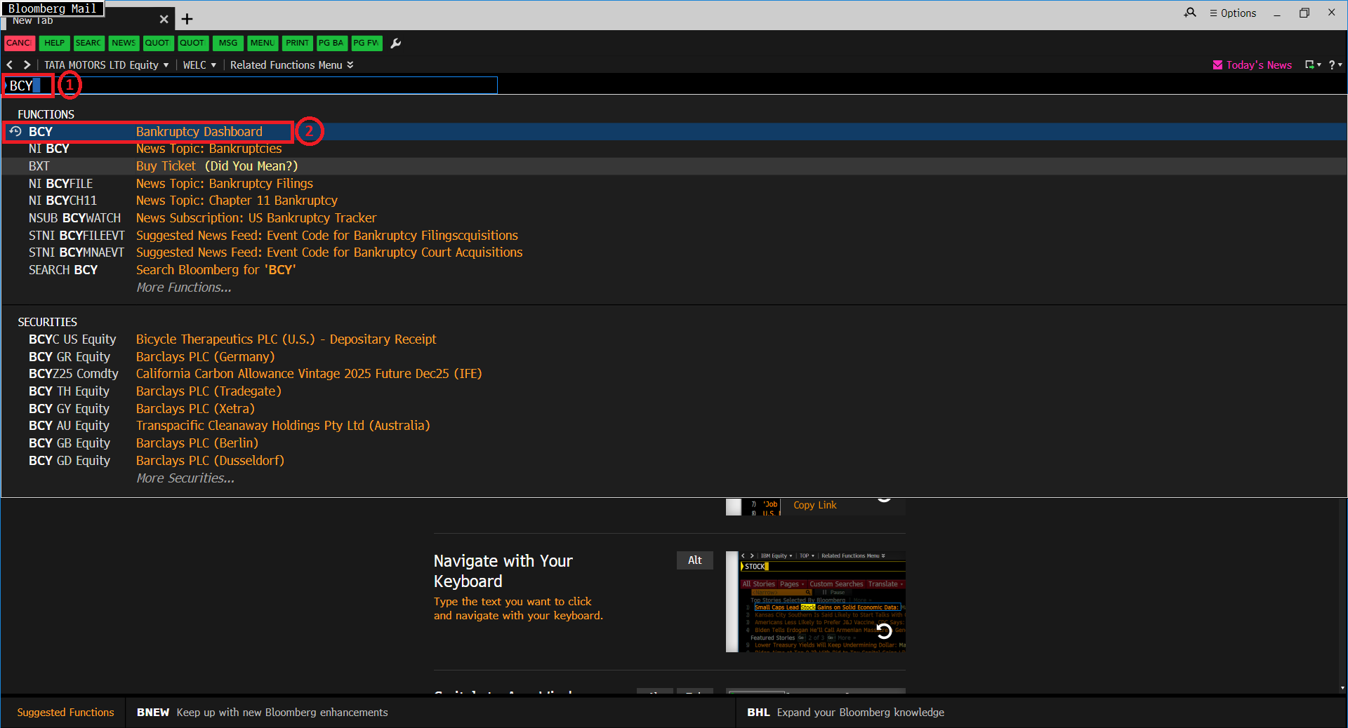Click the export window icon at top right

coord(1312,65)
